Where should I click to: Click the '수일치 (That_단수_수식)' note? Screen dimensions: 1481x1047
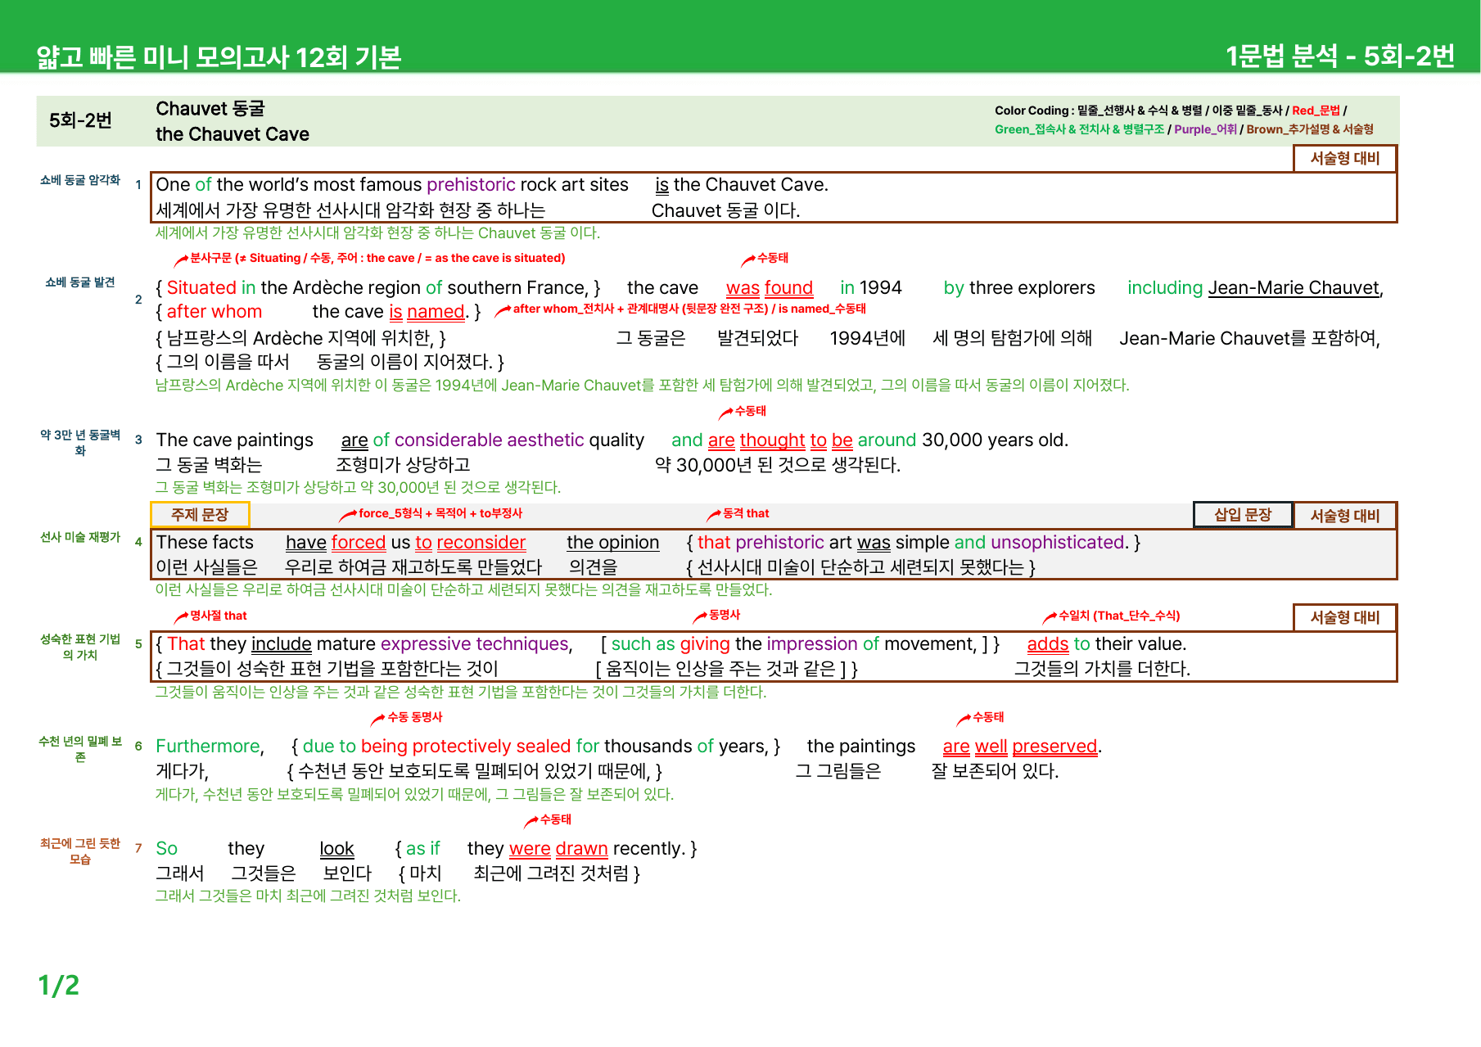coord(1112,616)
